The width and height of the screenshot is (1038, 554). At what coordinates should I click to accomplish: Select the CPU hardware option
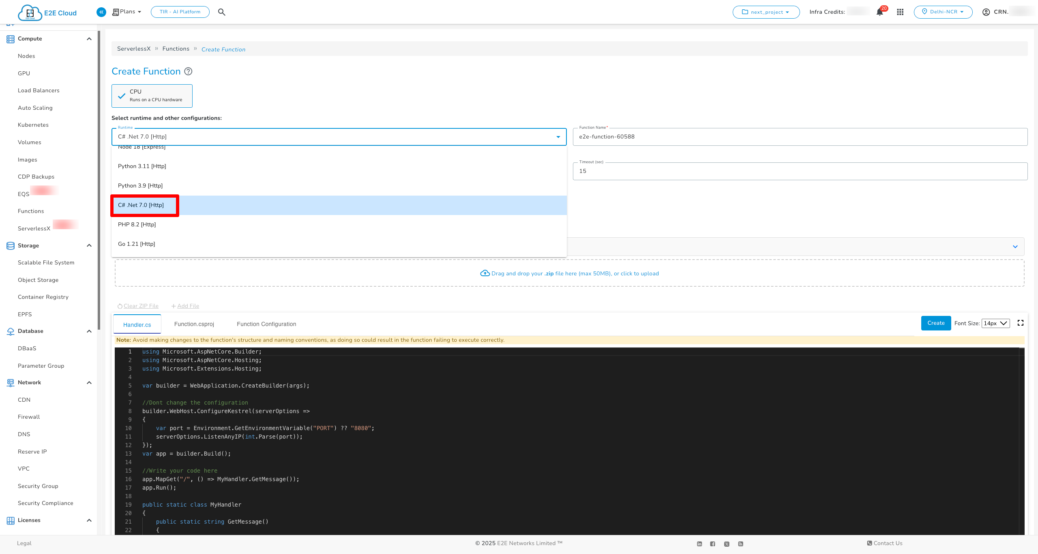pyautogui.click(x=152, y=96)
